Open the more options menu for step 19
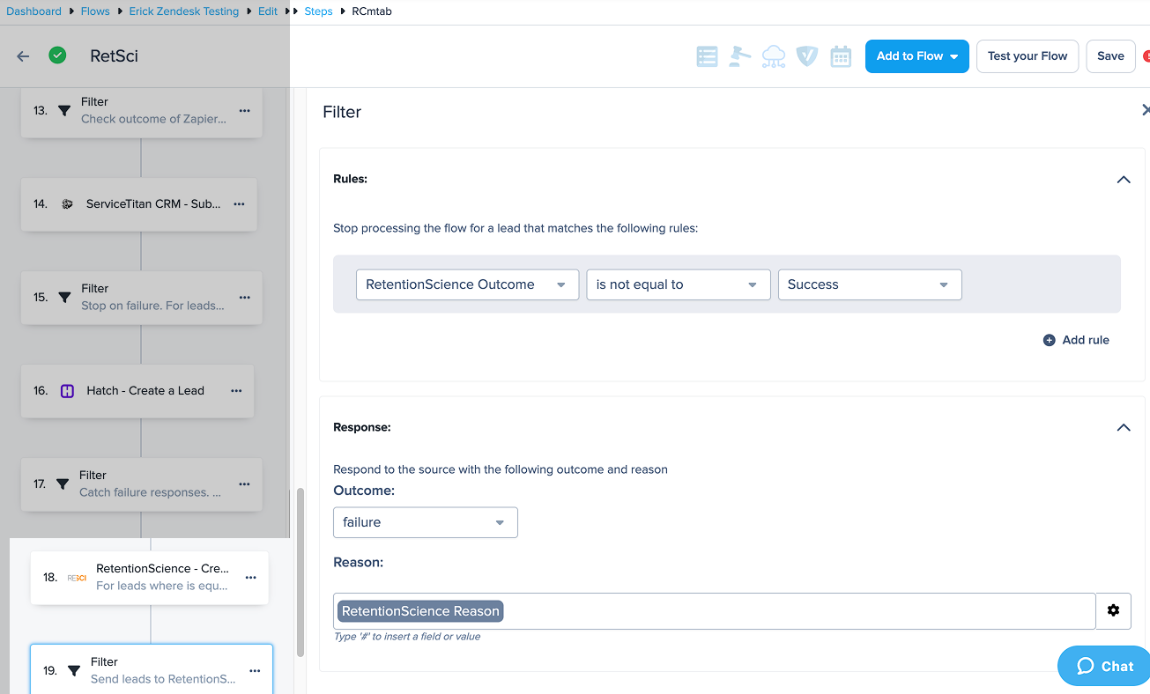This screenshot has height=694, width=1150. (x=255, y=671)
